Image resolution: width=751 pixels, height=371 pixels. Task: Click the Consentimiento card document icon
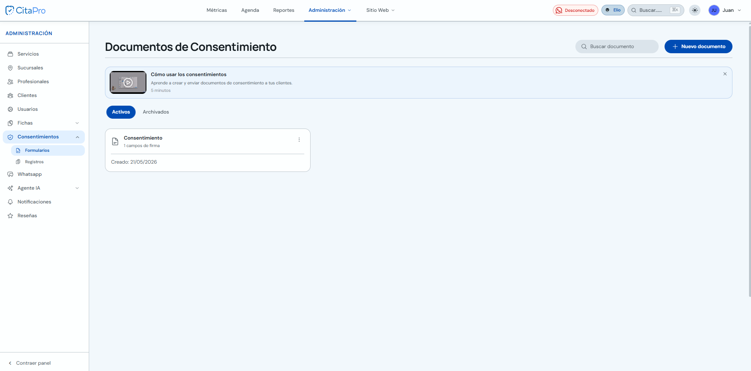pyautogui.click(x=115, y=142)
